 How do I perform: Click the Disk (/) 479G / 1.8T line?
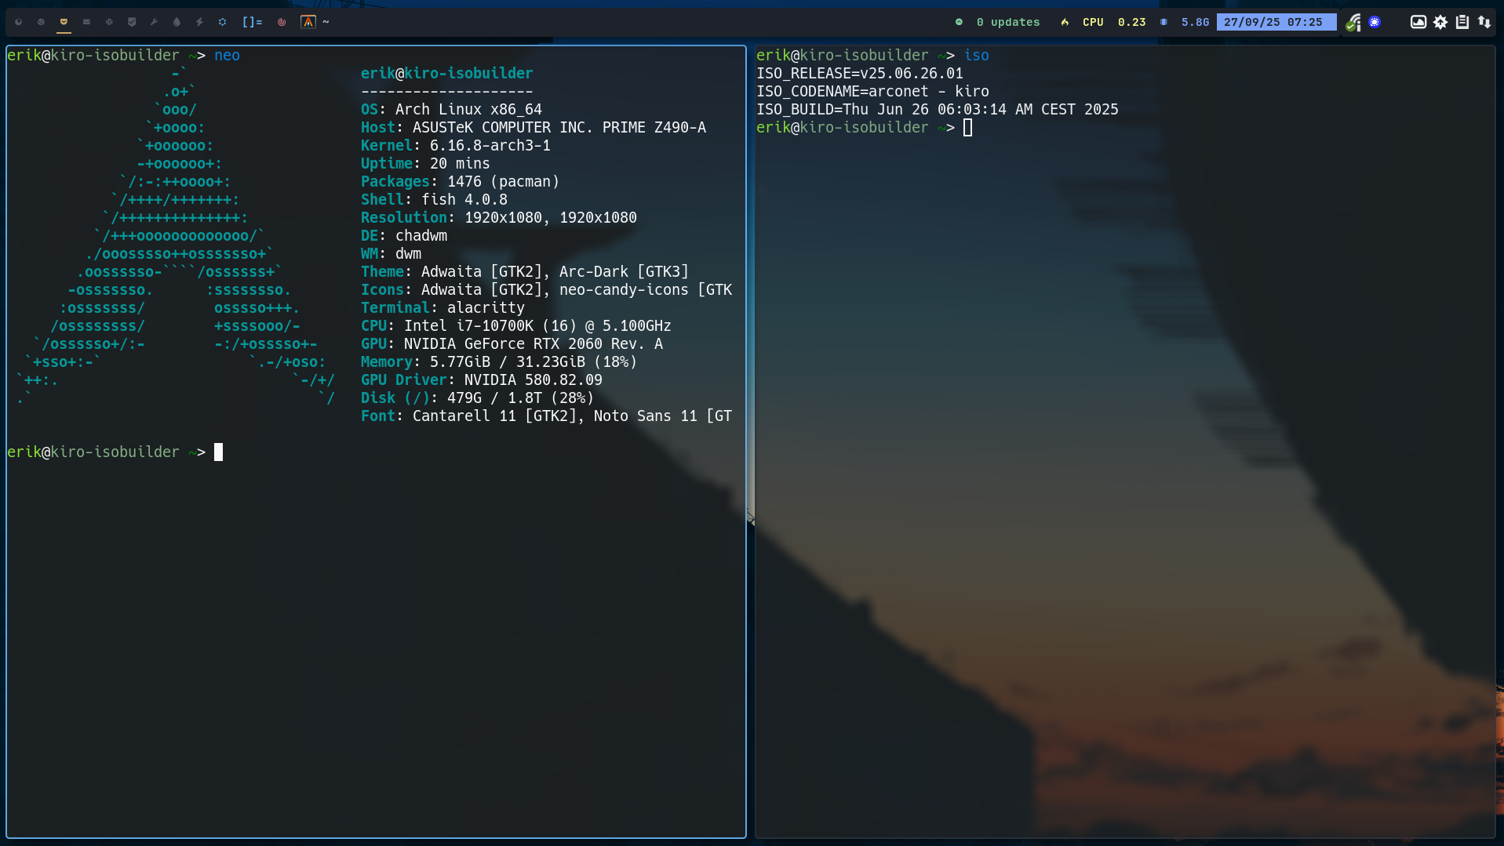coord(477,398)
